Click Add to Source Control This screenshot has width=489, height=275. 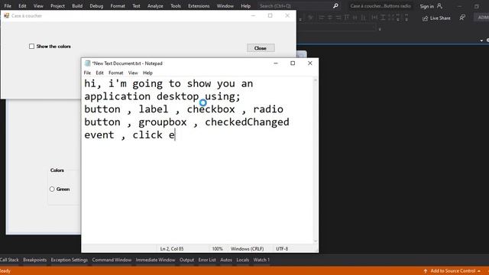(x=452, y=271)
